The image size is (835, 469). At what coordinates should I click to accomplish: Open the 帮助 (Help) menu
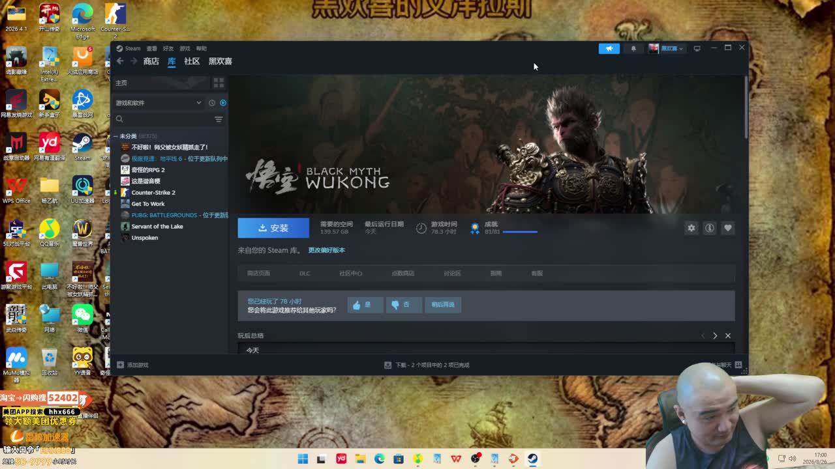click(202, 48)
